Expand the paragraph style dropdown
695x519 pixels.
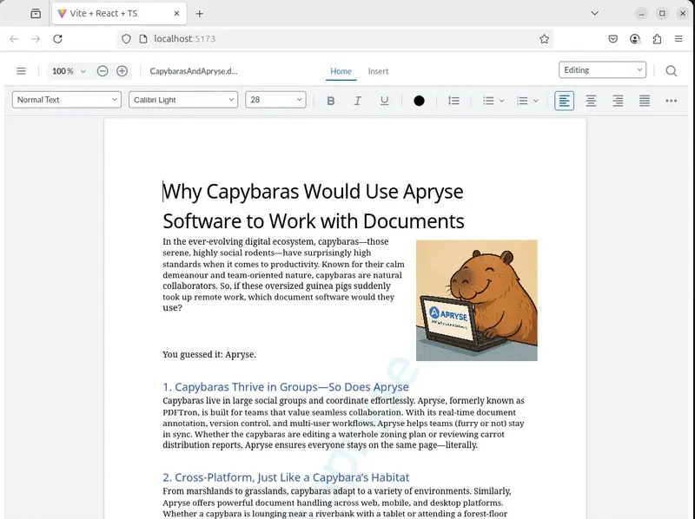click(66, 100)
